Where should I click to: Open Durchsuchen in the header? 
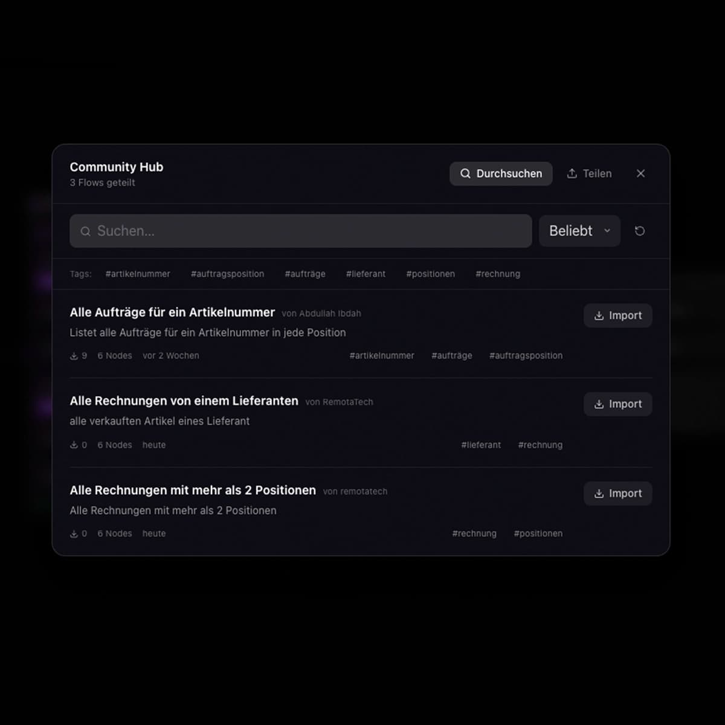click(501, 173)
